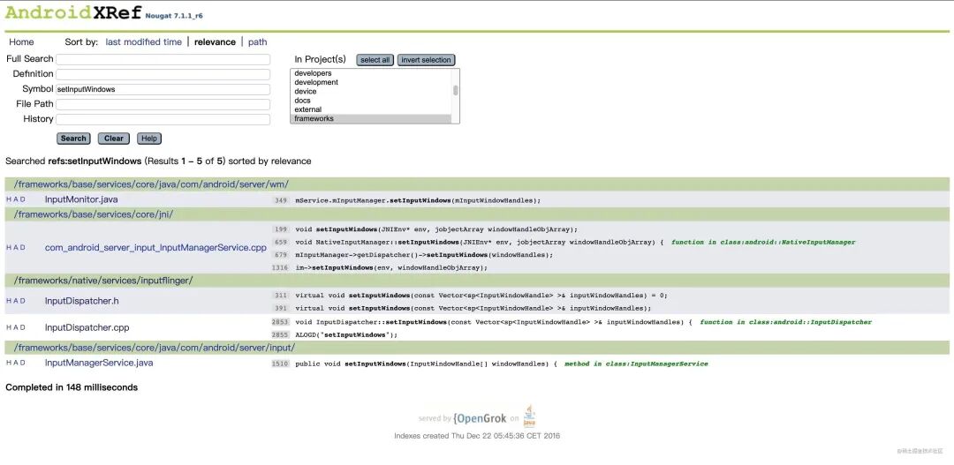Sort results by relevance
The width and height of the screenshot is (954, 465).
pos(215,42)
